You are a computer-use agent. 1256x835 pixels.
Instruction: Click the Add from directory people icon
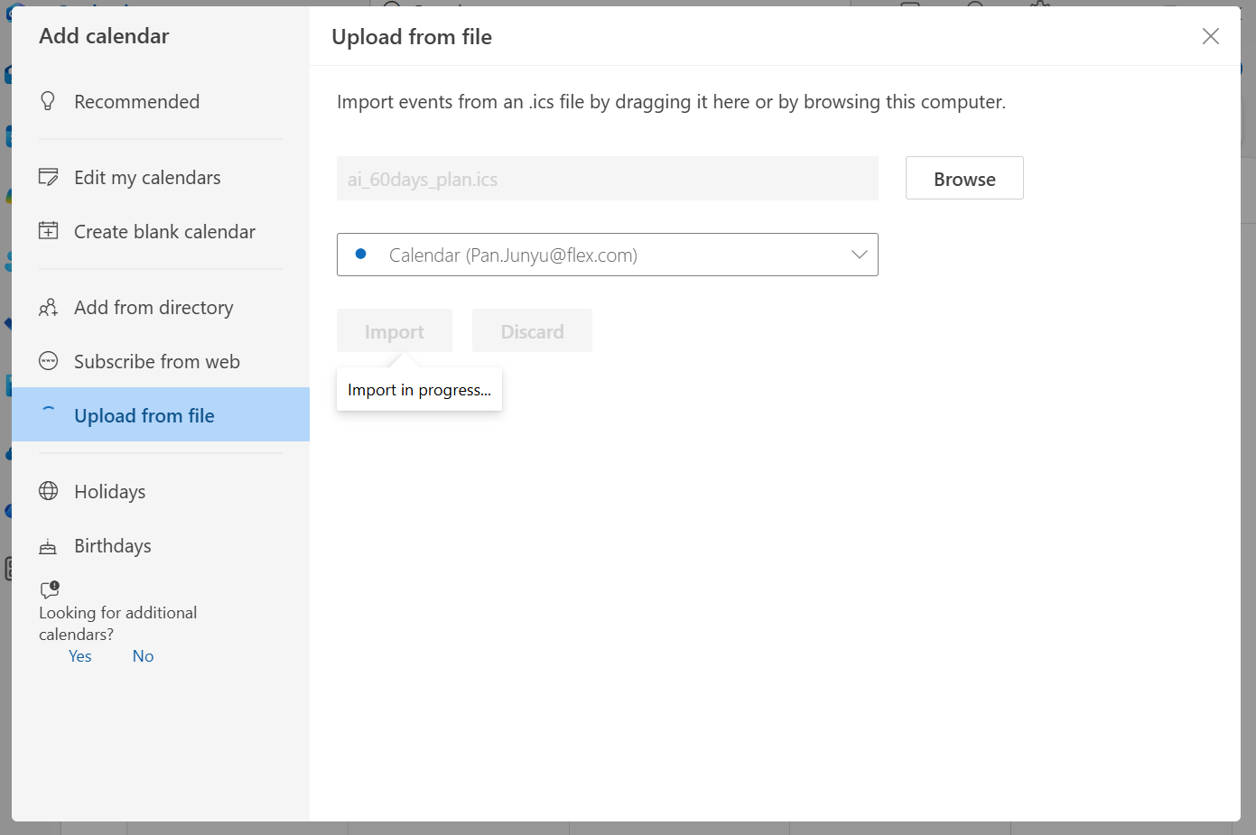coord(49,308)
